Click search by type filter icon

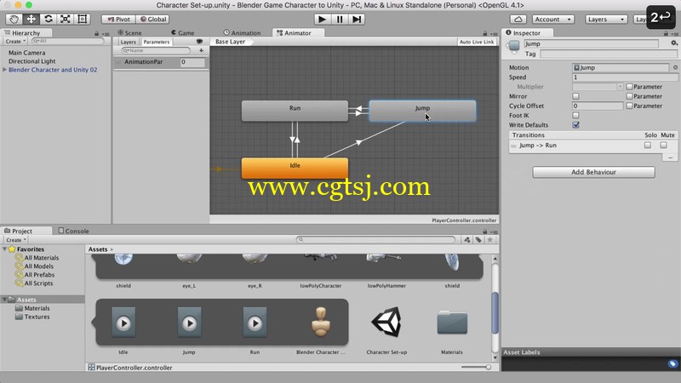click(466, 240)
